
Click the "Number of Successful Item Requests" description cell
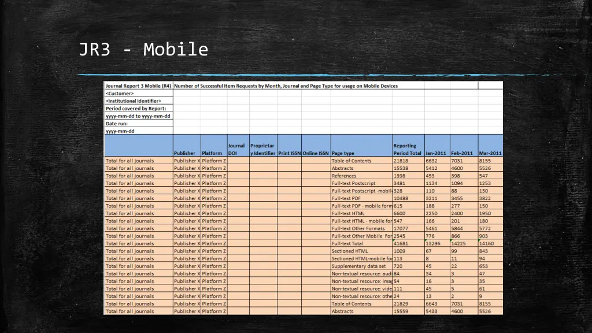(286, 86)
